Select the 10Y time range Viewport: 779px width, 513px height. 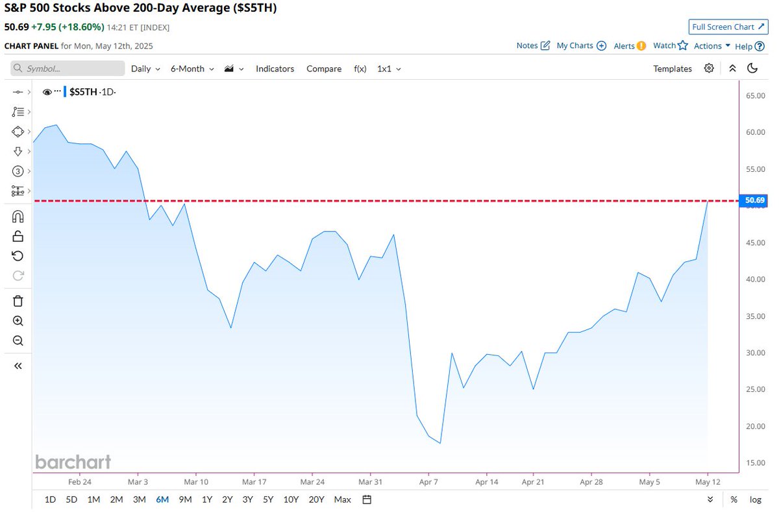pos(291,499)
